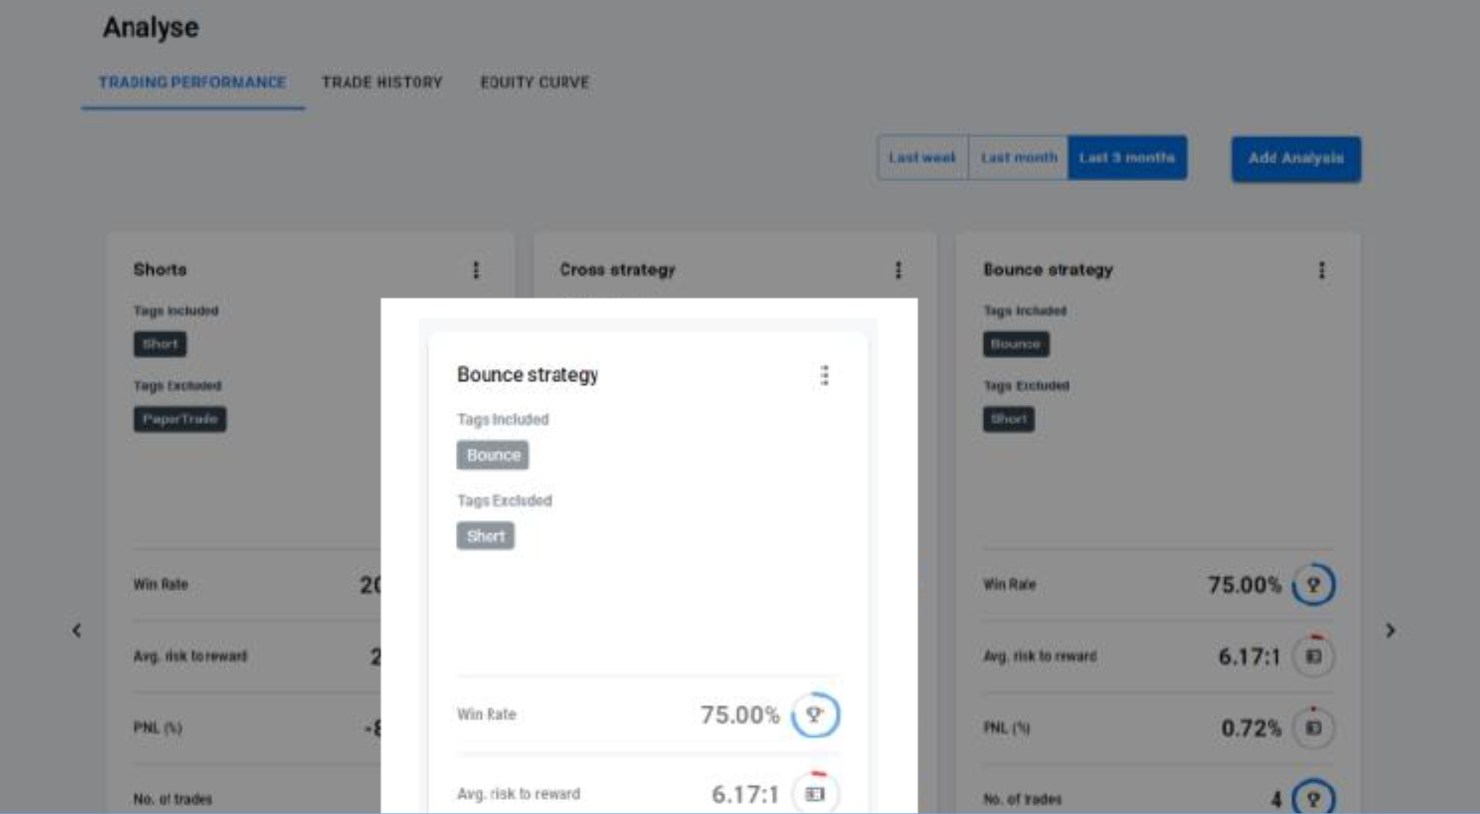This screenshot has width=1480, height=814.
Task: Click the Analyse page heading
Action: click(x=151, y=27)
